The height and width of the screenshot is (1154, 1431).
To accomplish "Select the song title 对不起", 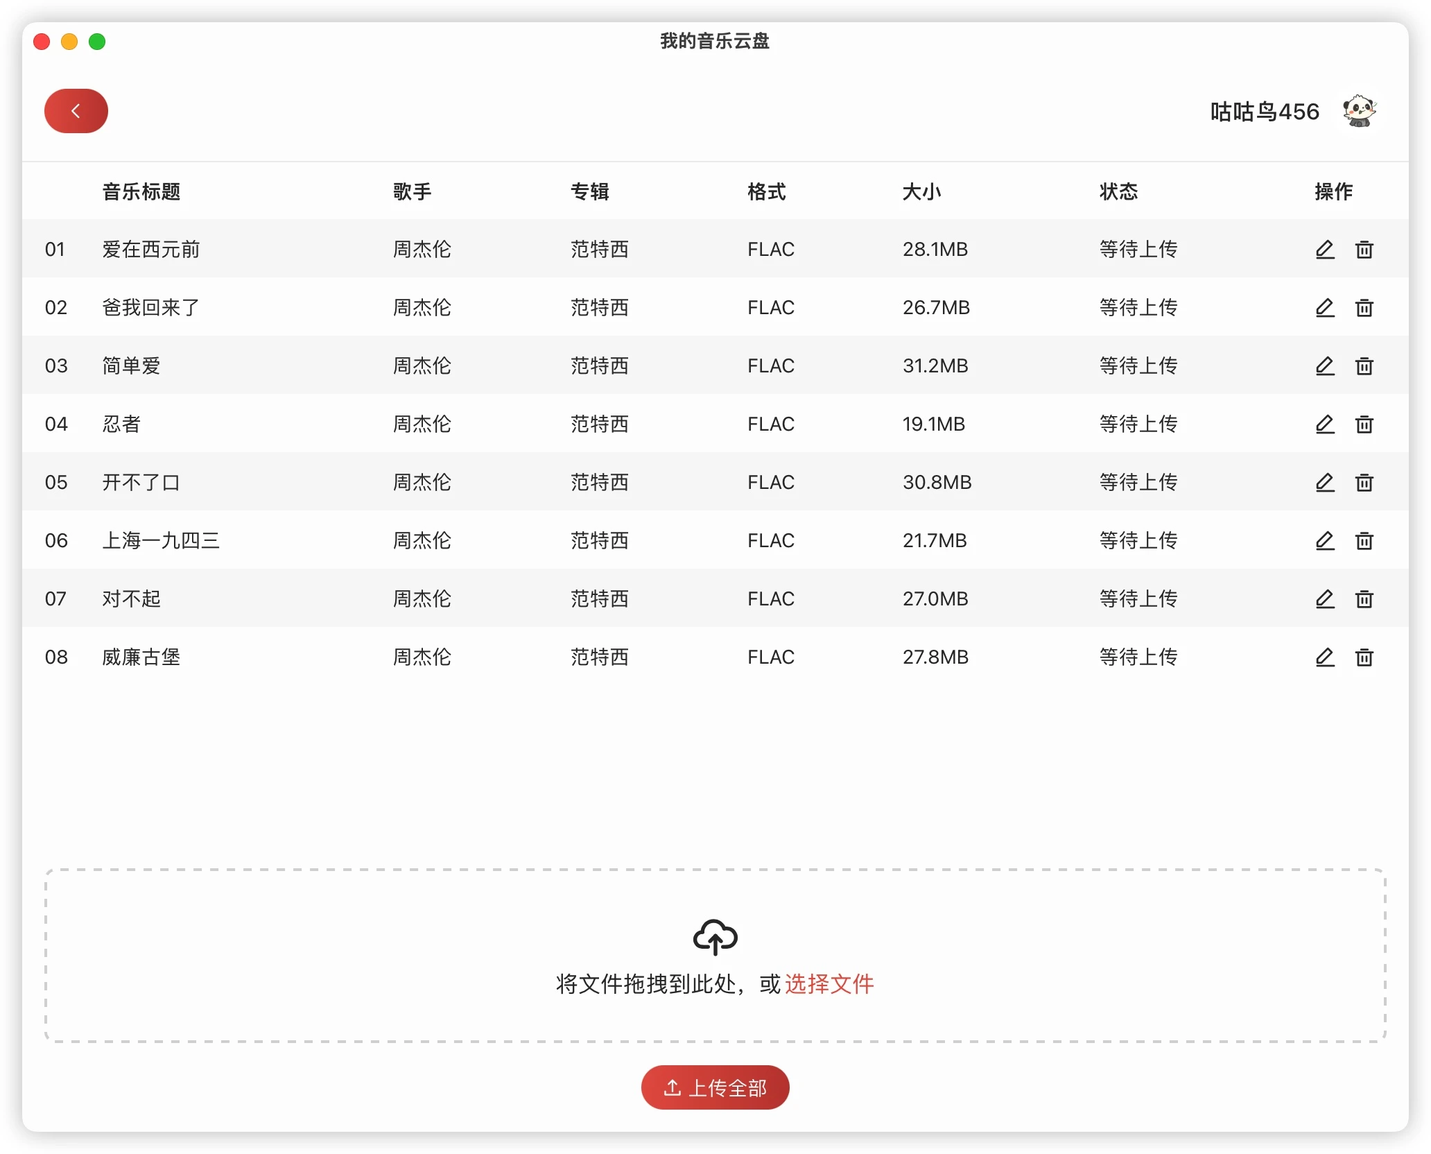I will point(132,598).
